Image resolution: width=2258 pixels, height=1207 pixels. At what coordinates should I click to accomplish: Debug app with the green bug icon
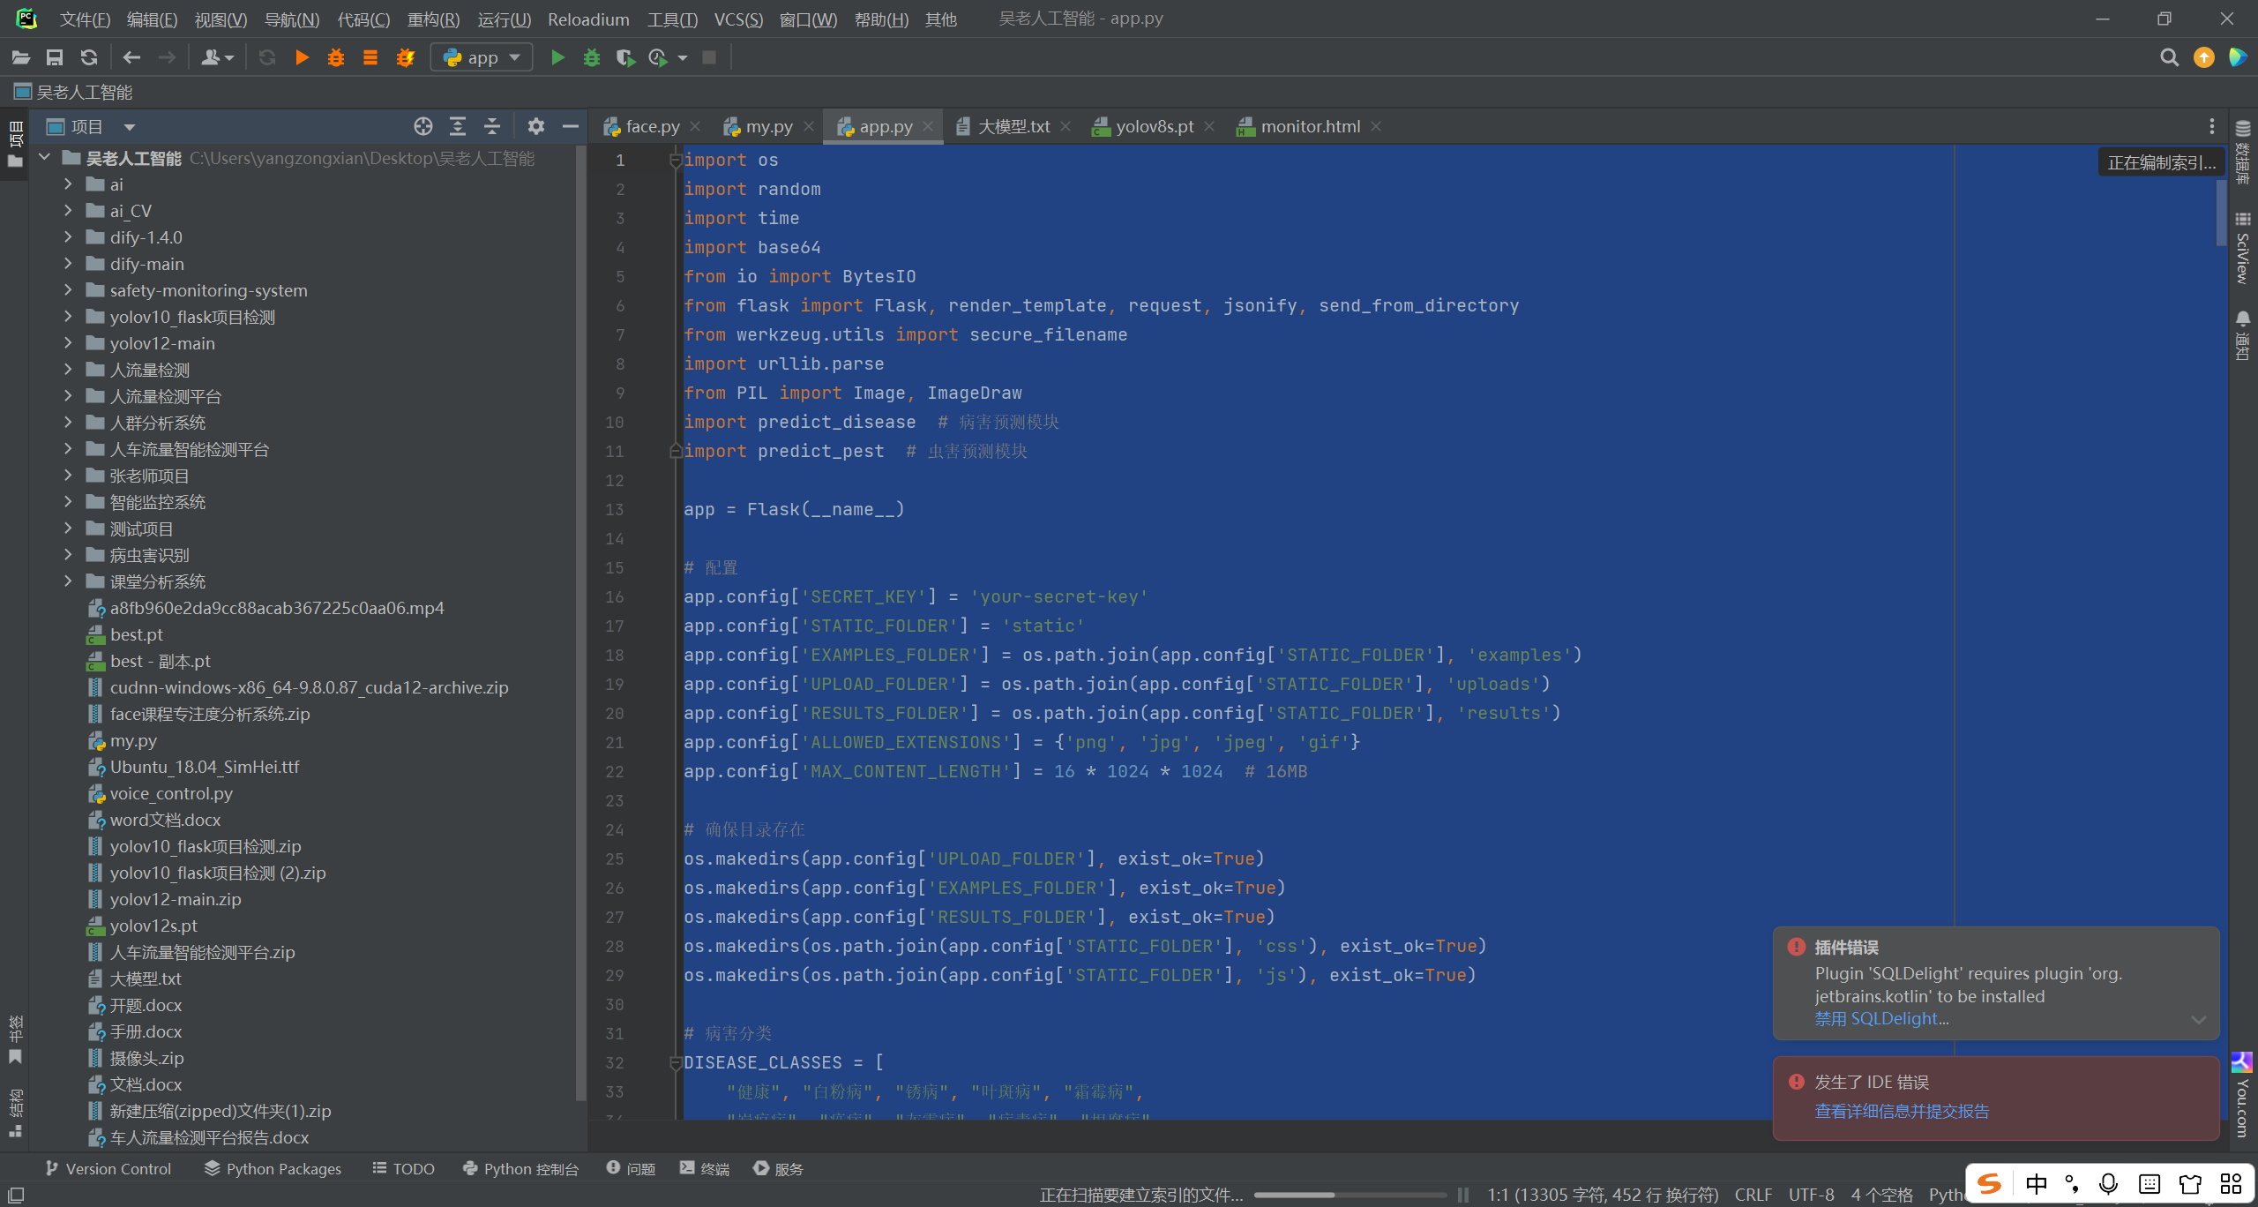tap(592, 57)
